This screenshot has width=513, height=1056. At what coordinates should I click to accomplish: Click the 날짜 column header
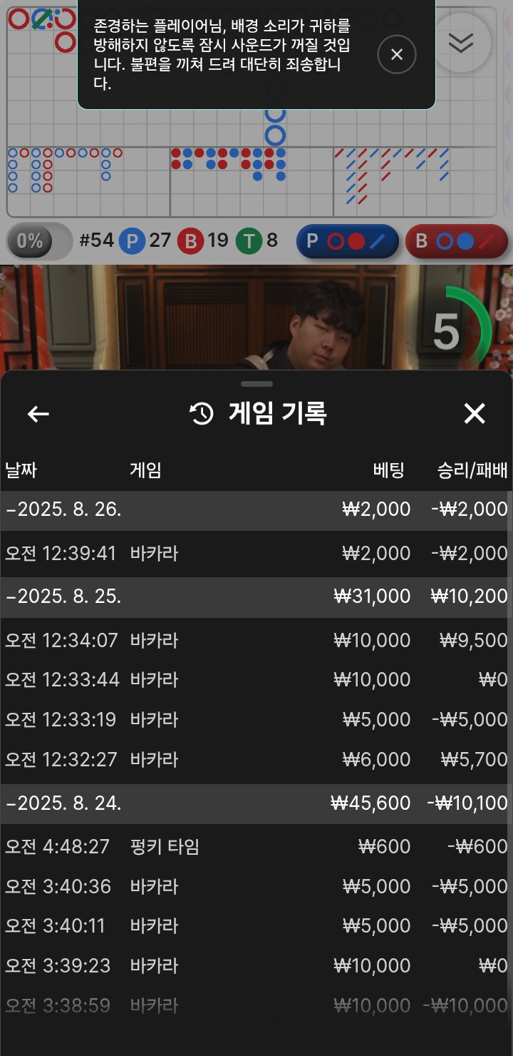[21, 470]
